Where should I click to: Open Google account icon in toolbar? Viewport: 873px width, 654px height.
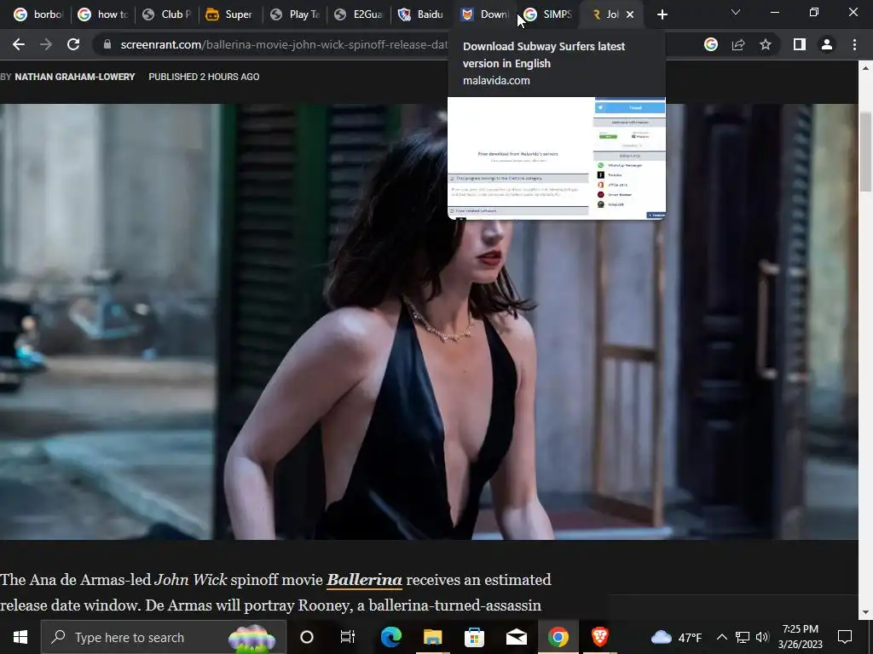[x=711, y=44]
